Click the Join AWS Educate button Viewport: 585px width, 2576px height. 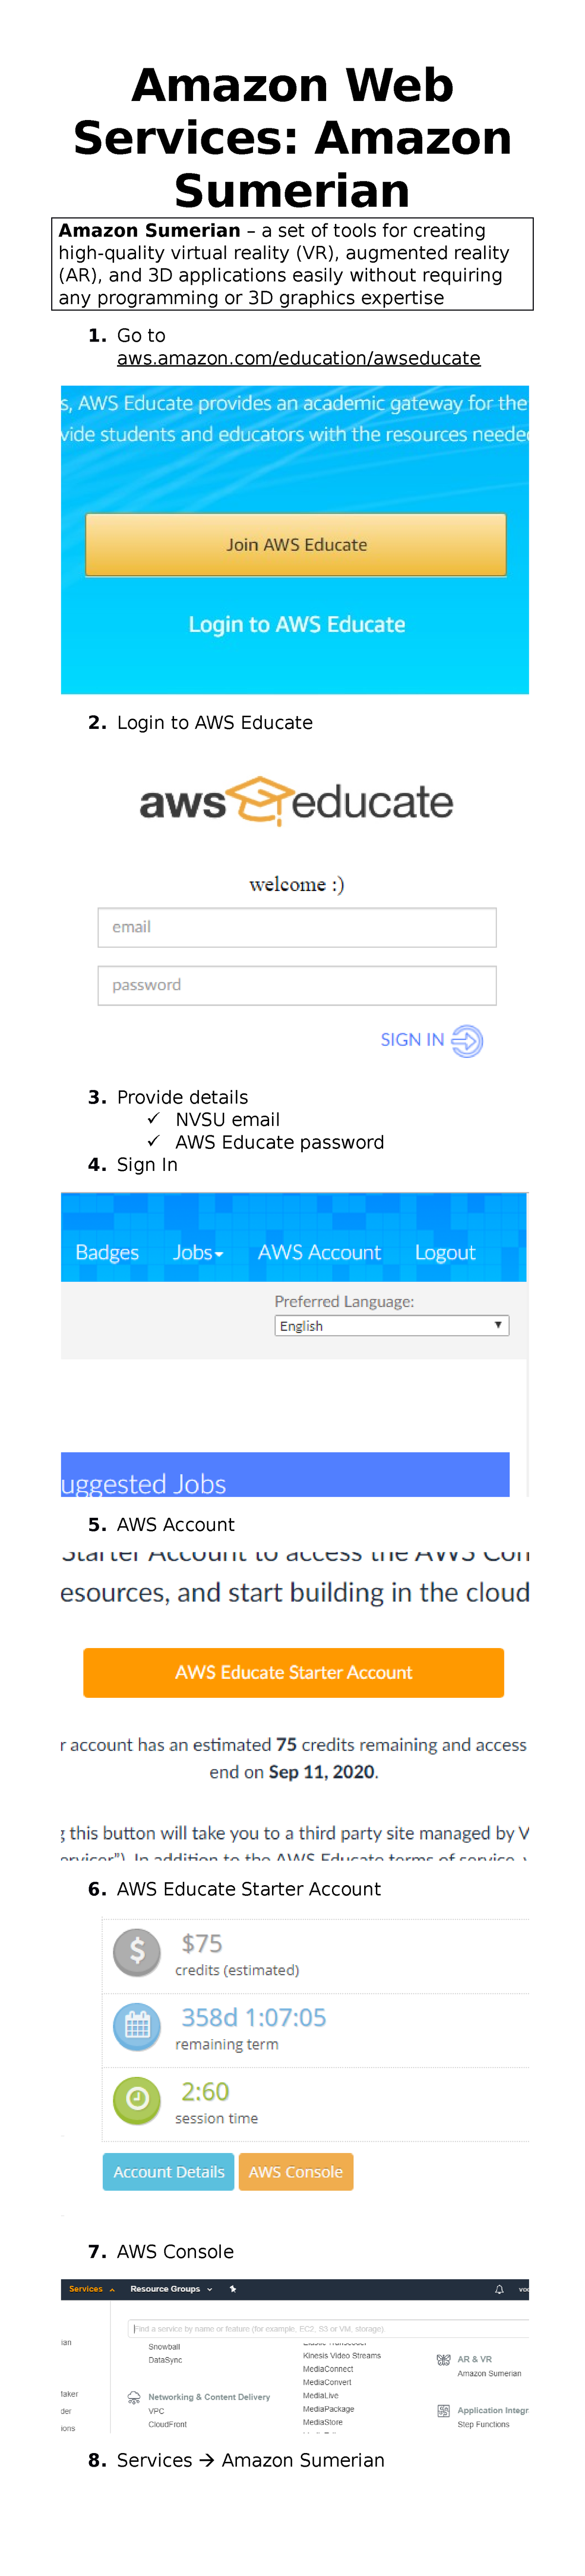(x=296, y=544)
